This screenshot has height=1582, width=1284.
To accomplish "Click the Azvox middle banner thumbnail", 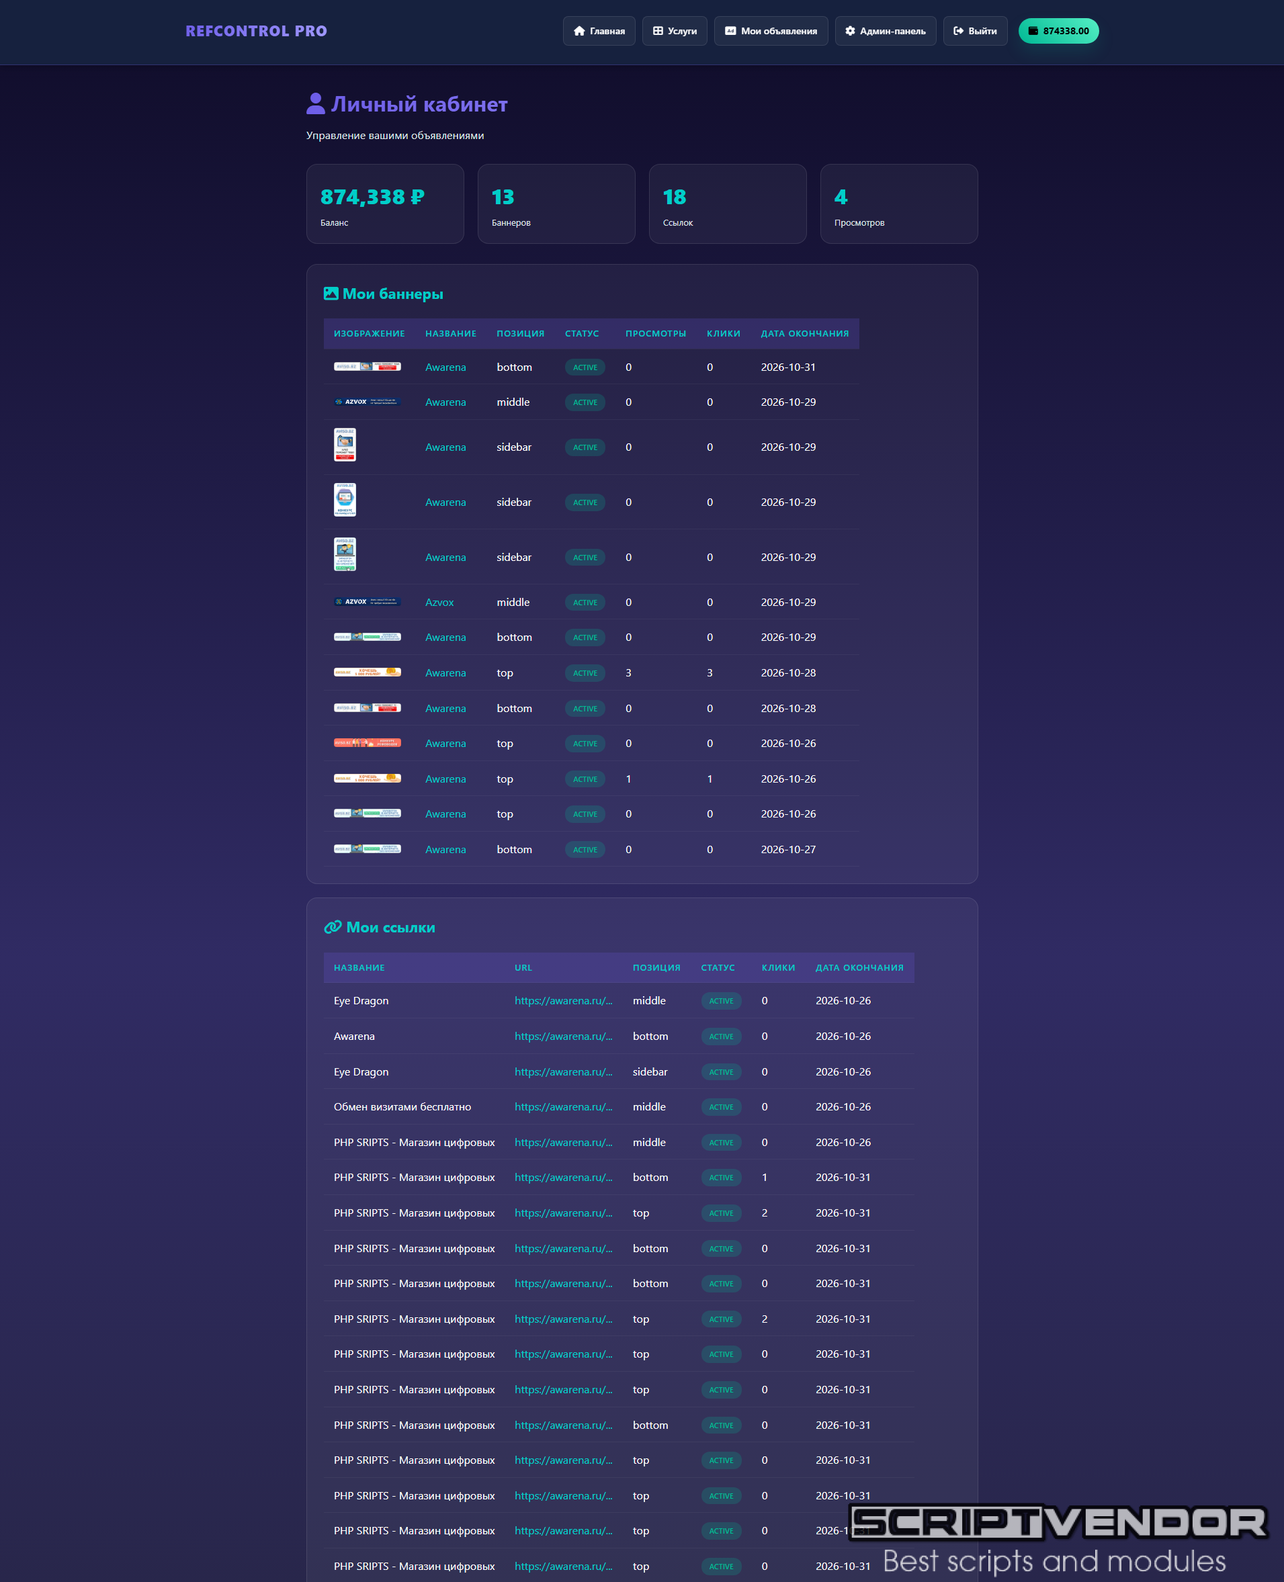I will 367,602.
